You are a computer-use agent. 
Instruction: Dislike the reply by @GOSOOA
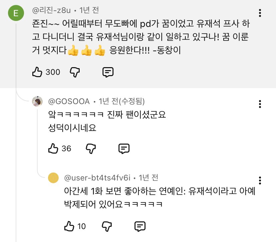click(91, 148)
